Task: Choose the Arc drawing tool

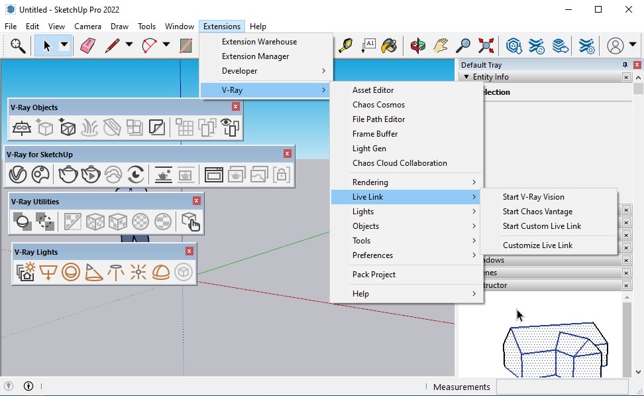Action: point(149,45)
